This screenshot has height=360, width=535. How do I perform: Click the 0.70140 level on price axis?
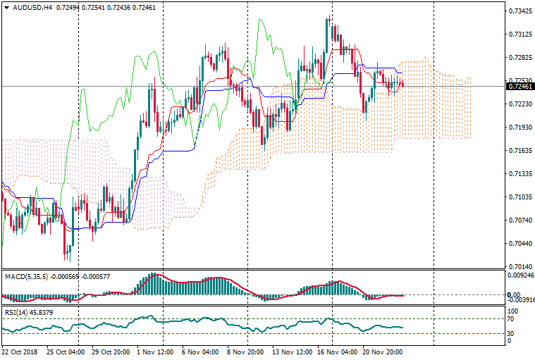point(519,266)
